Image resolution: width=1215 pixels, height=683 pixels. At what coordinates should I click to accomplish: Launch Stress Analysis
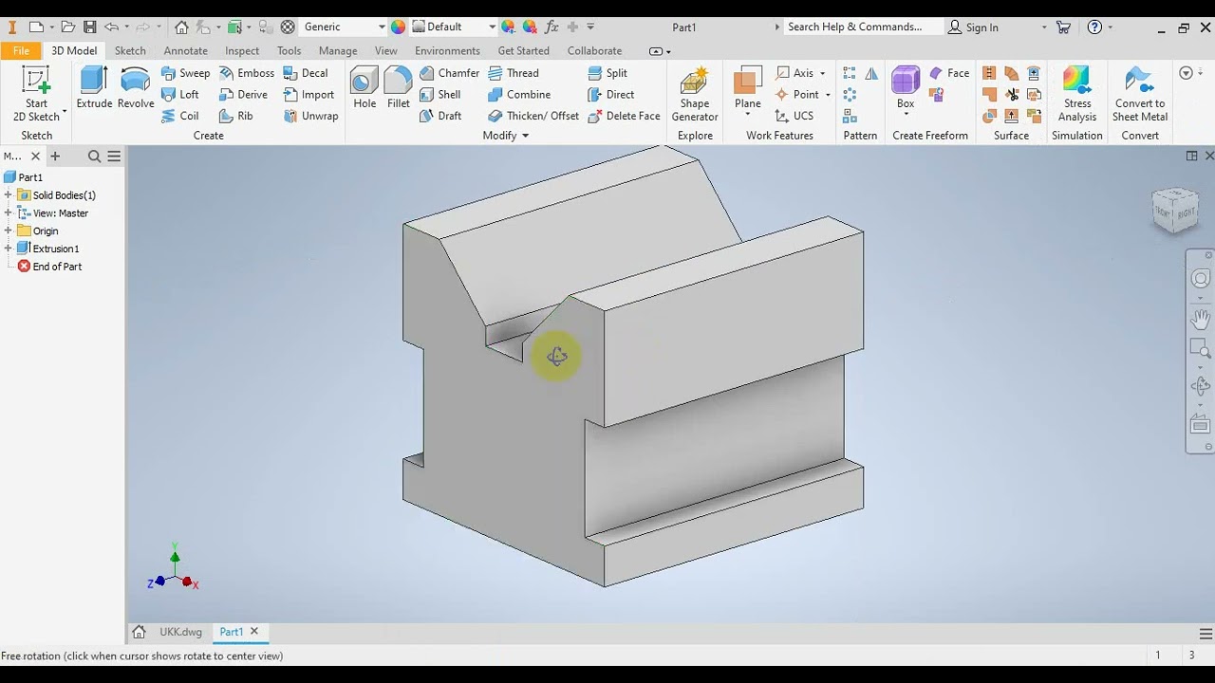1077,94
